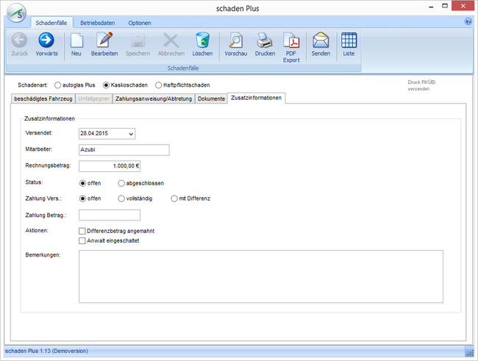The image size is (478, 361).
Task: Open the Dokumente tab
Action: point(211,99)
